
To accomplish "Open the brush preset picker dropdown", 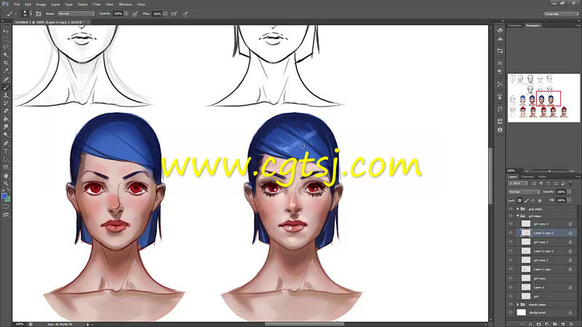I will click(31, 14).
